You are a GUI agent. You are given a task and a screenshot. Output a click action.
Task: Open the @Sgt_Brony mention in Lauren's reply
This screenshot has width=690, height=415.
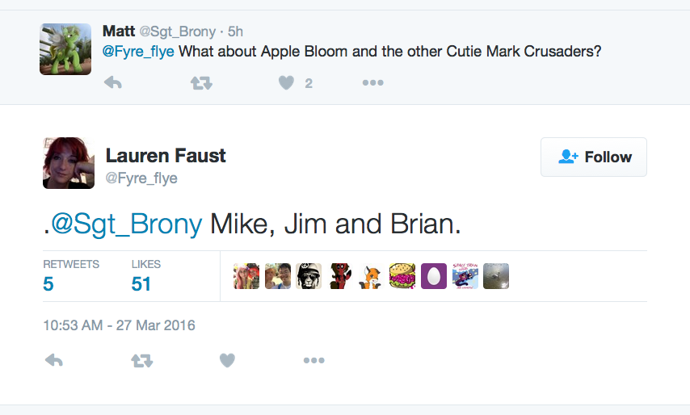click(x=126, y=224)
